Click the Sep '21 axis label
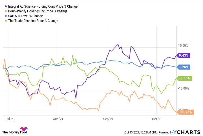The image size is (203, 136). click(109, 119)
